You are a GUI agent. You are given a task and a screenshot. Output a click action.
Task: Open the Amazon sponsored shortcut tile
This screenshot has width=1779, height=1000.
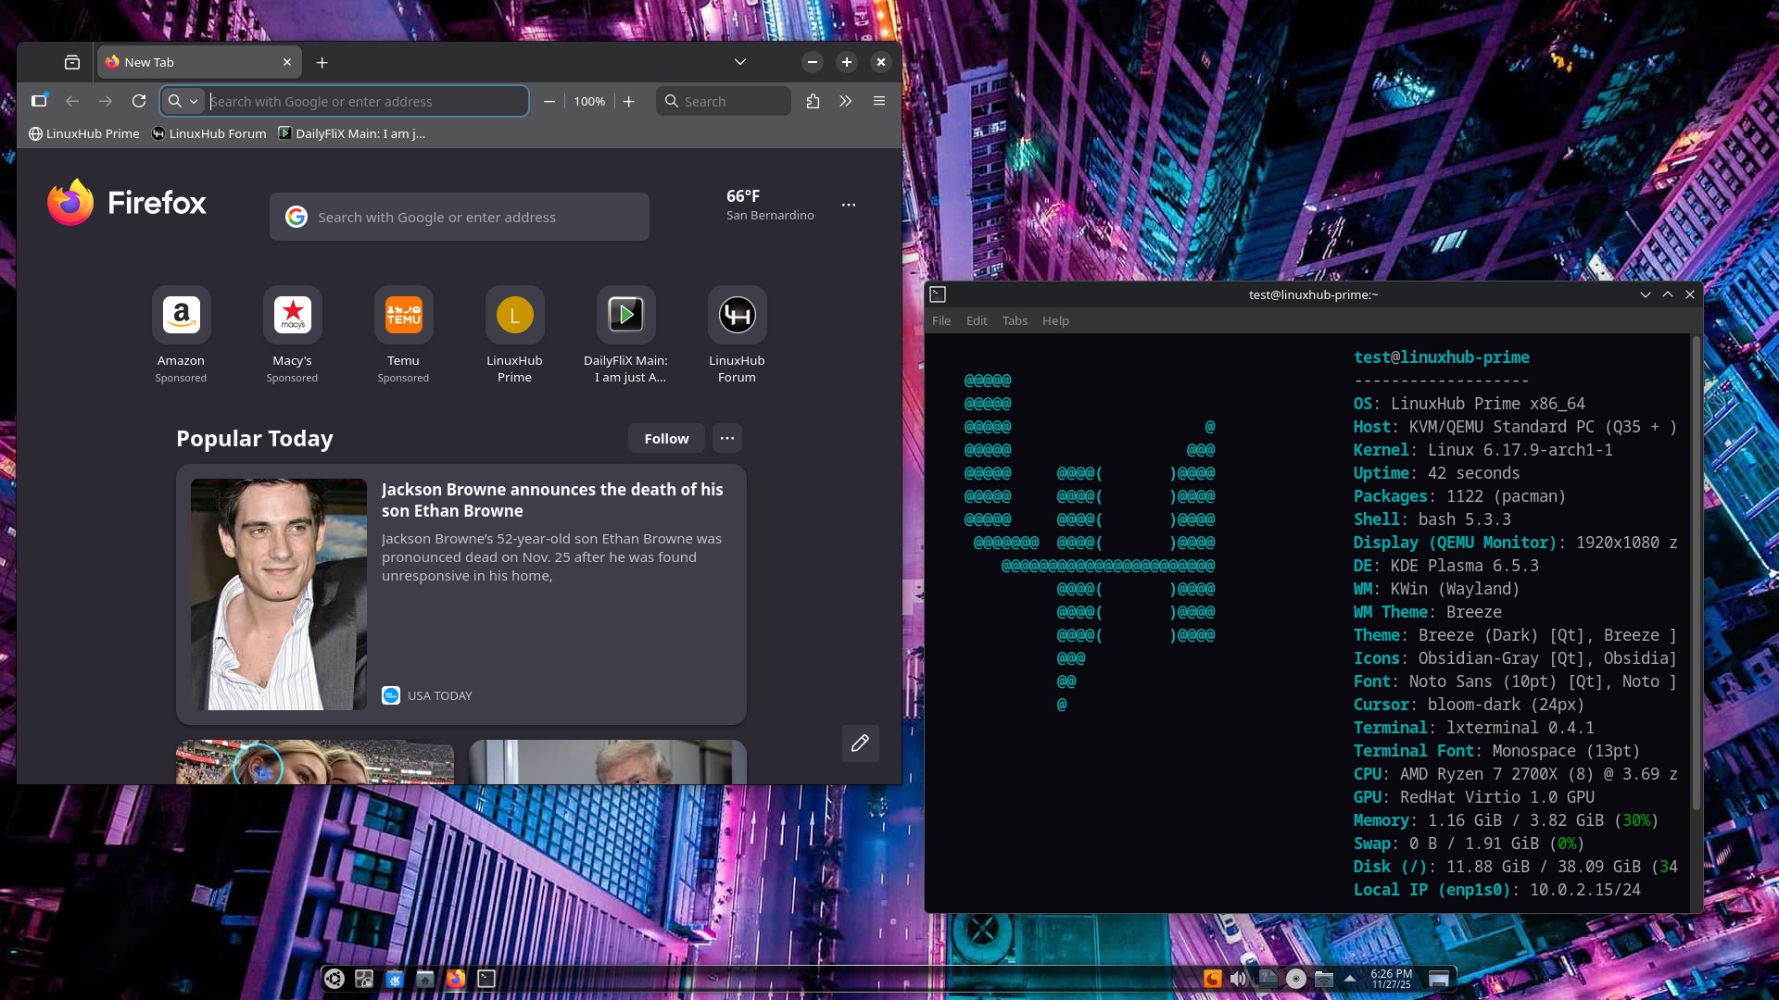point(181,315)
